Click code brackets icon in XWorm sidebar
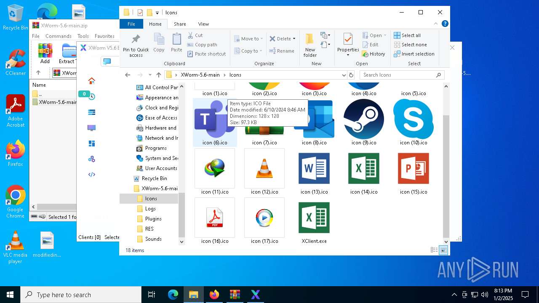 pos(91,174)
